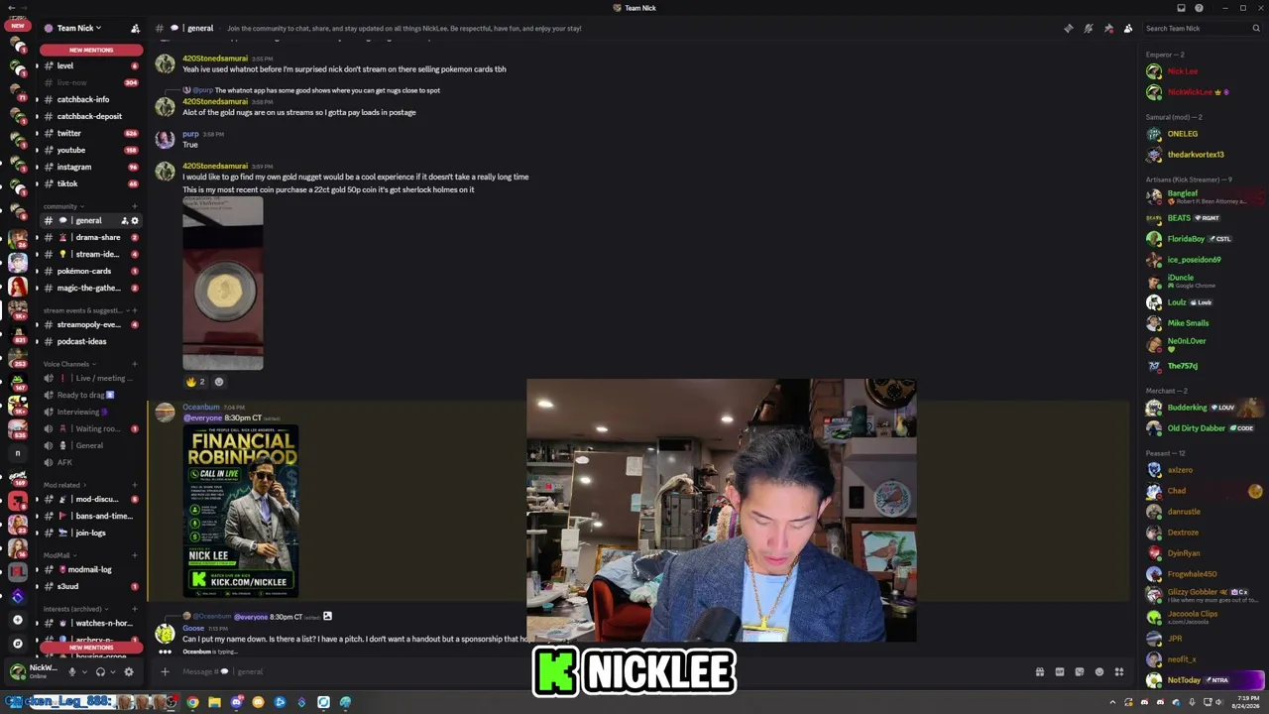This screenshot has height=714, width=1269.
Task: Jump to new mentions at bottom
Action: pyautogui.click(x=91, y=648)
